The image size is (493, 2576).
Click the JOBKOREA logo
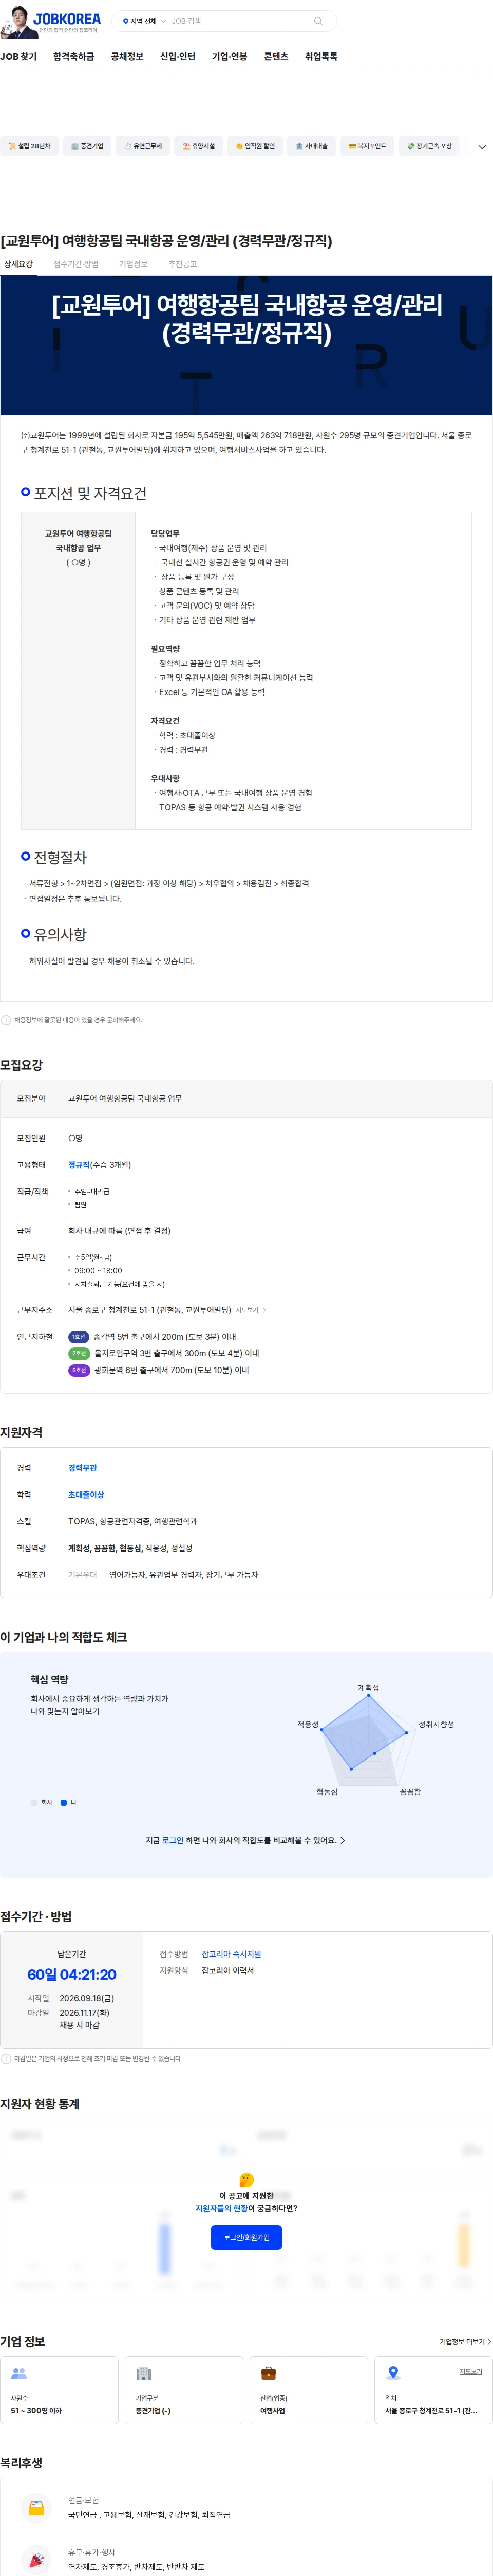[66, 19]
